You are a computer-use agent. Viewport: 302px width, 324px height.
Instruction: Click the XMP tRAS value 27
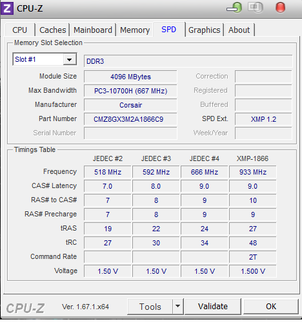253,229
